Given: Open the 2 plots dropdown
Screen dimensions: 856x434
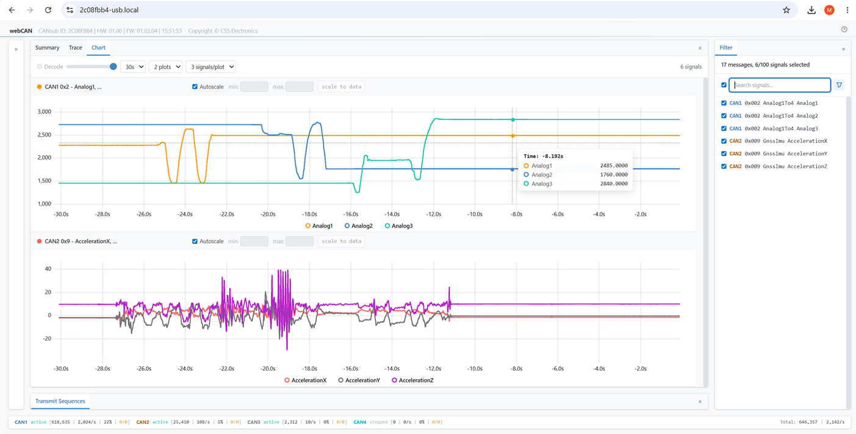Looking at the screenshot, I should click(x=166, y=66).
